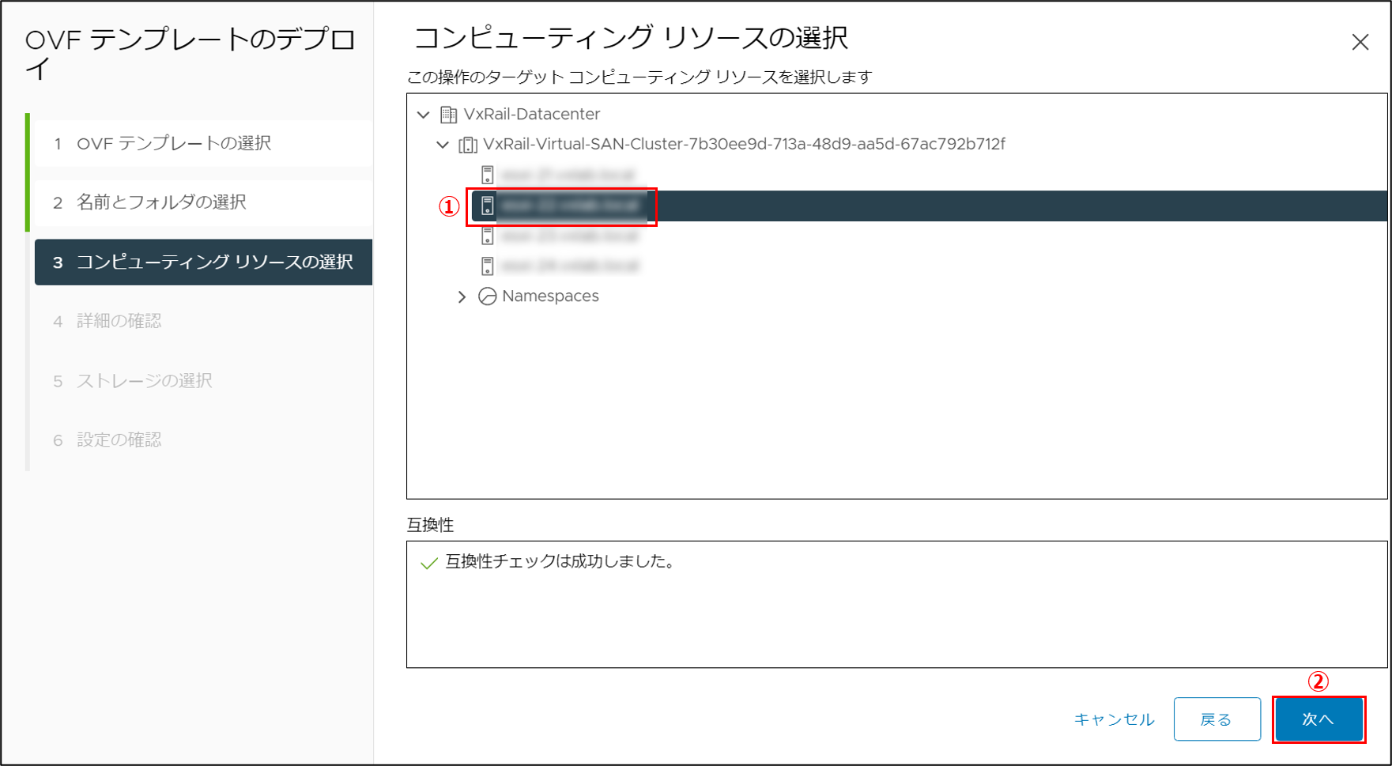Collapse the VxRail-Virtual-SAN-Cluster node
Viewport: 1392px width, 766px height.
pyautogui.click(x=443, y=145)
